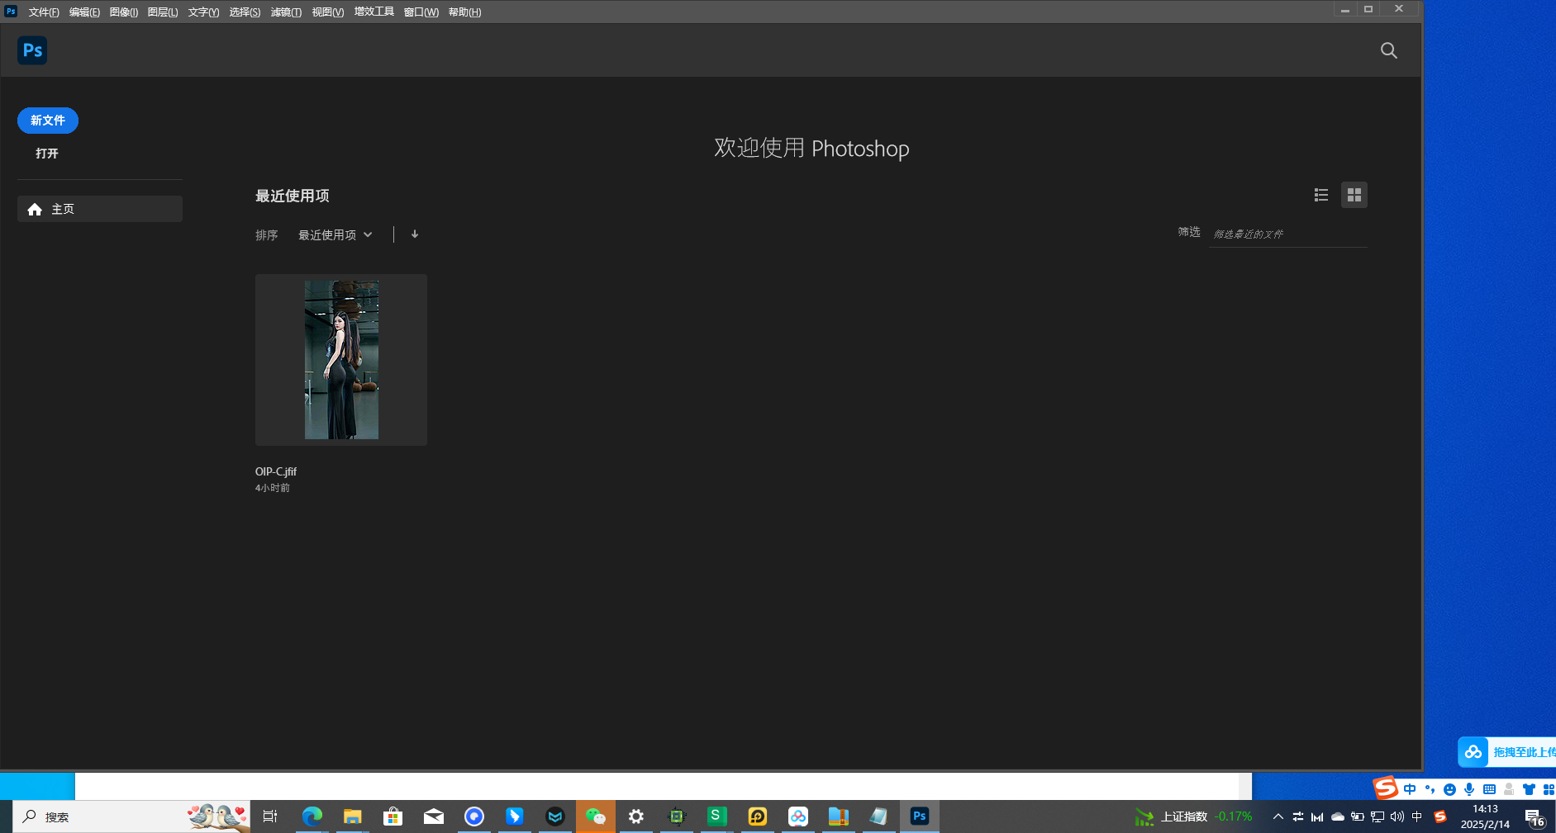Click the green S app in taskbar
1556x833 pixels.
click(x=716, y=816)
